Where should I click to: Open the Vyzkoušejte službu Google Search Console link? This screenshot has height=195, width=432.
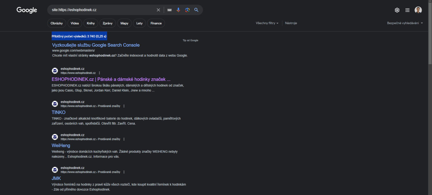click(96, 45)
